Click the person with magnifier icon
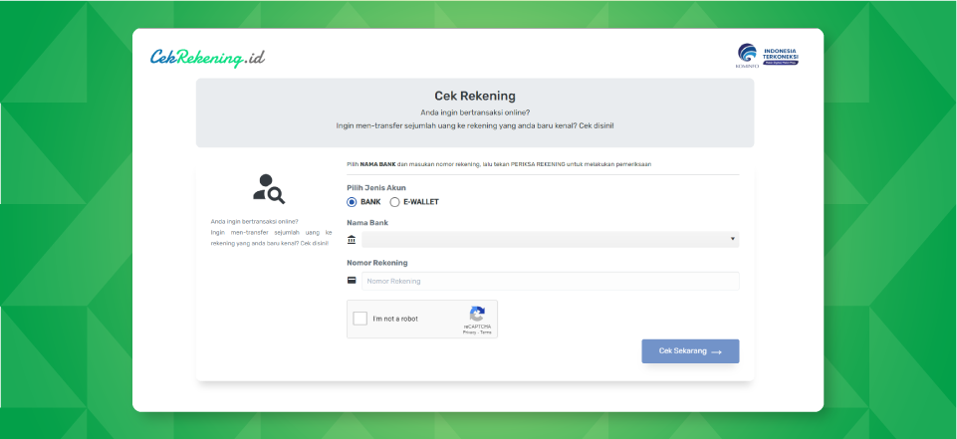This screenshot has width=957, height=439. click(269, 189)
